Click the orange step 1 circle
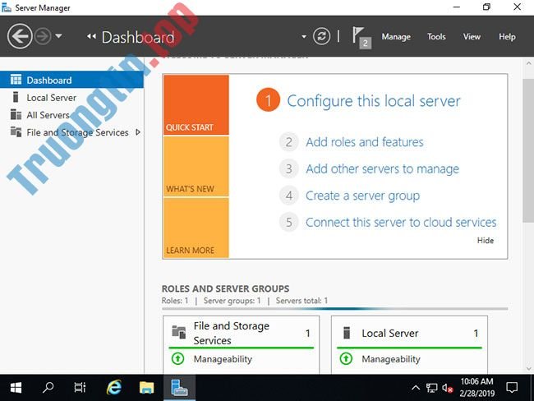534x401 pixels. [x=268, y=100]
